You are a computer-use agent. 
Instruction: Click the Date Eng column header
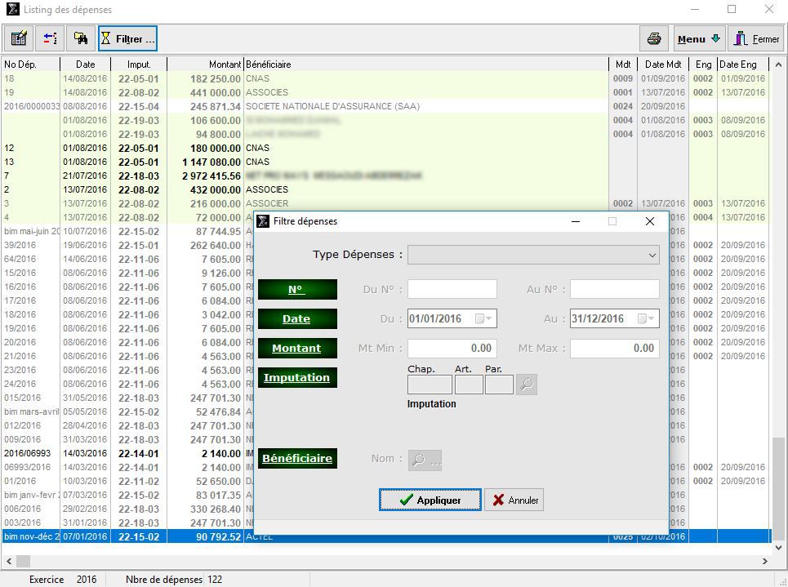click(743, 64)
